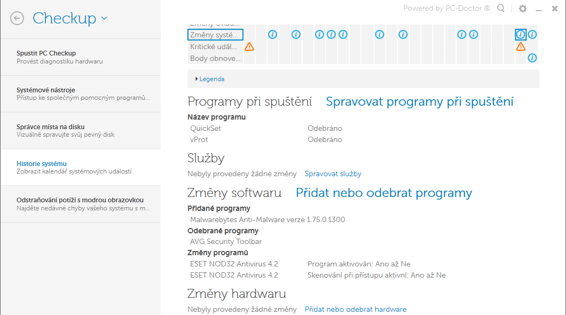Open the search magnifier icon
The image size is (566, 315).
501,9
